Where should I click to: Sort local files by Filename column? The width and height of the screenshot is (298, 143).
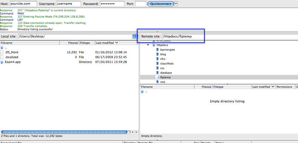(x=30, y=43)
